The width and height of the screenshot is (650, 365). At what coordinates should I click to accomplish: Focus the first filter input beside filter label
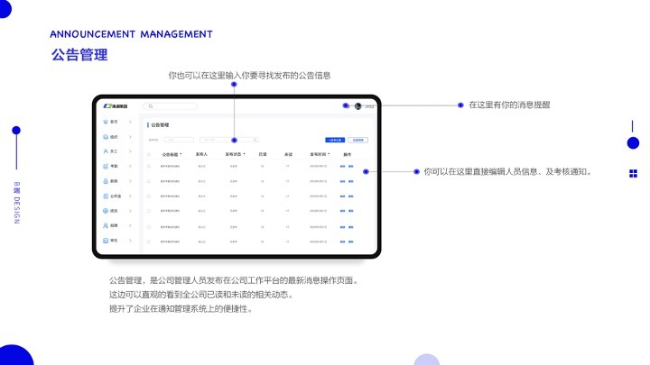coord(179,140)
